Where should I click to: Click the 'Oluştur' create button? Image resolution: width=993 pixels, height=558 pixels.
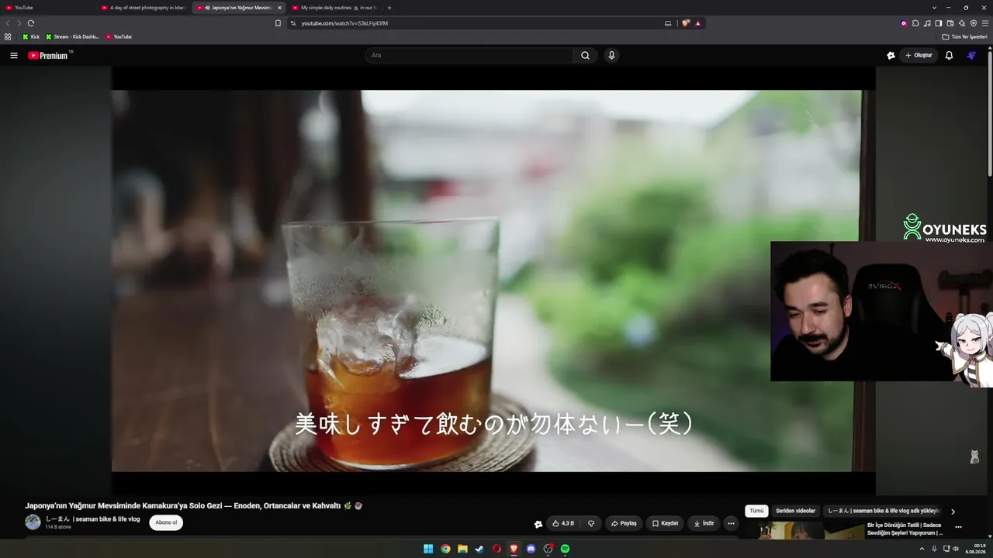(x=919, y=55)
